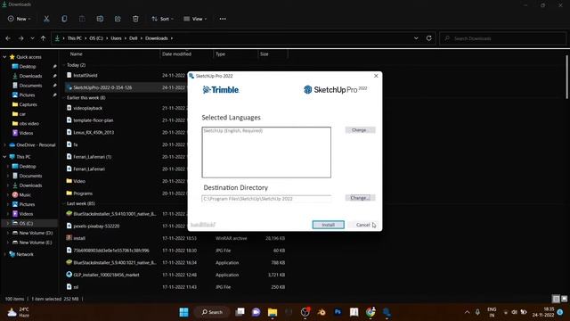Select obs video folder in sidebar
Viewport: 570px width, 321px height.
click(29, 123)
